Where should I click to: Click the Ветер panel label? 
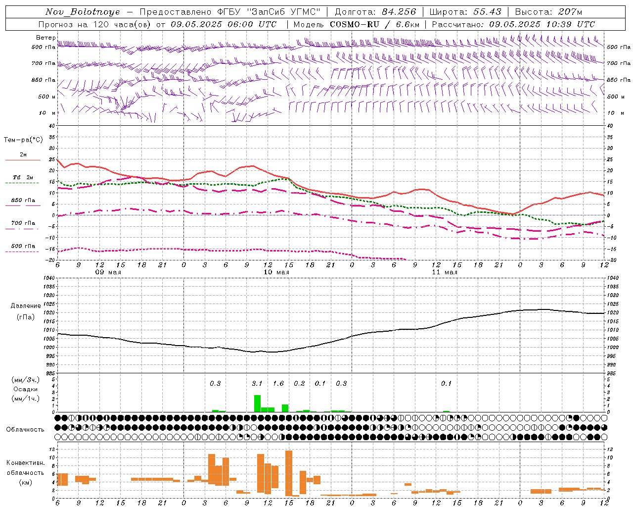pos(45,38)
